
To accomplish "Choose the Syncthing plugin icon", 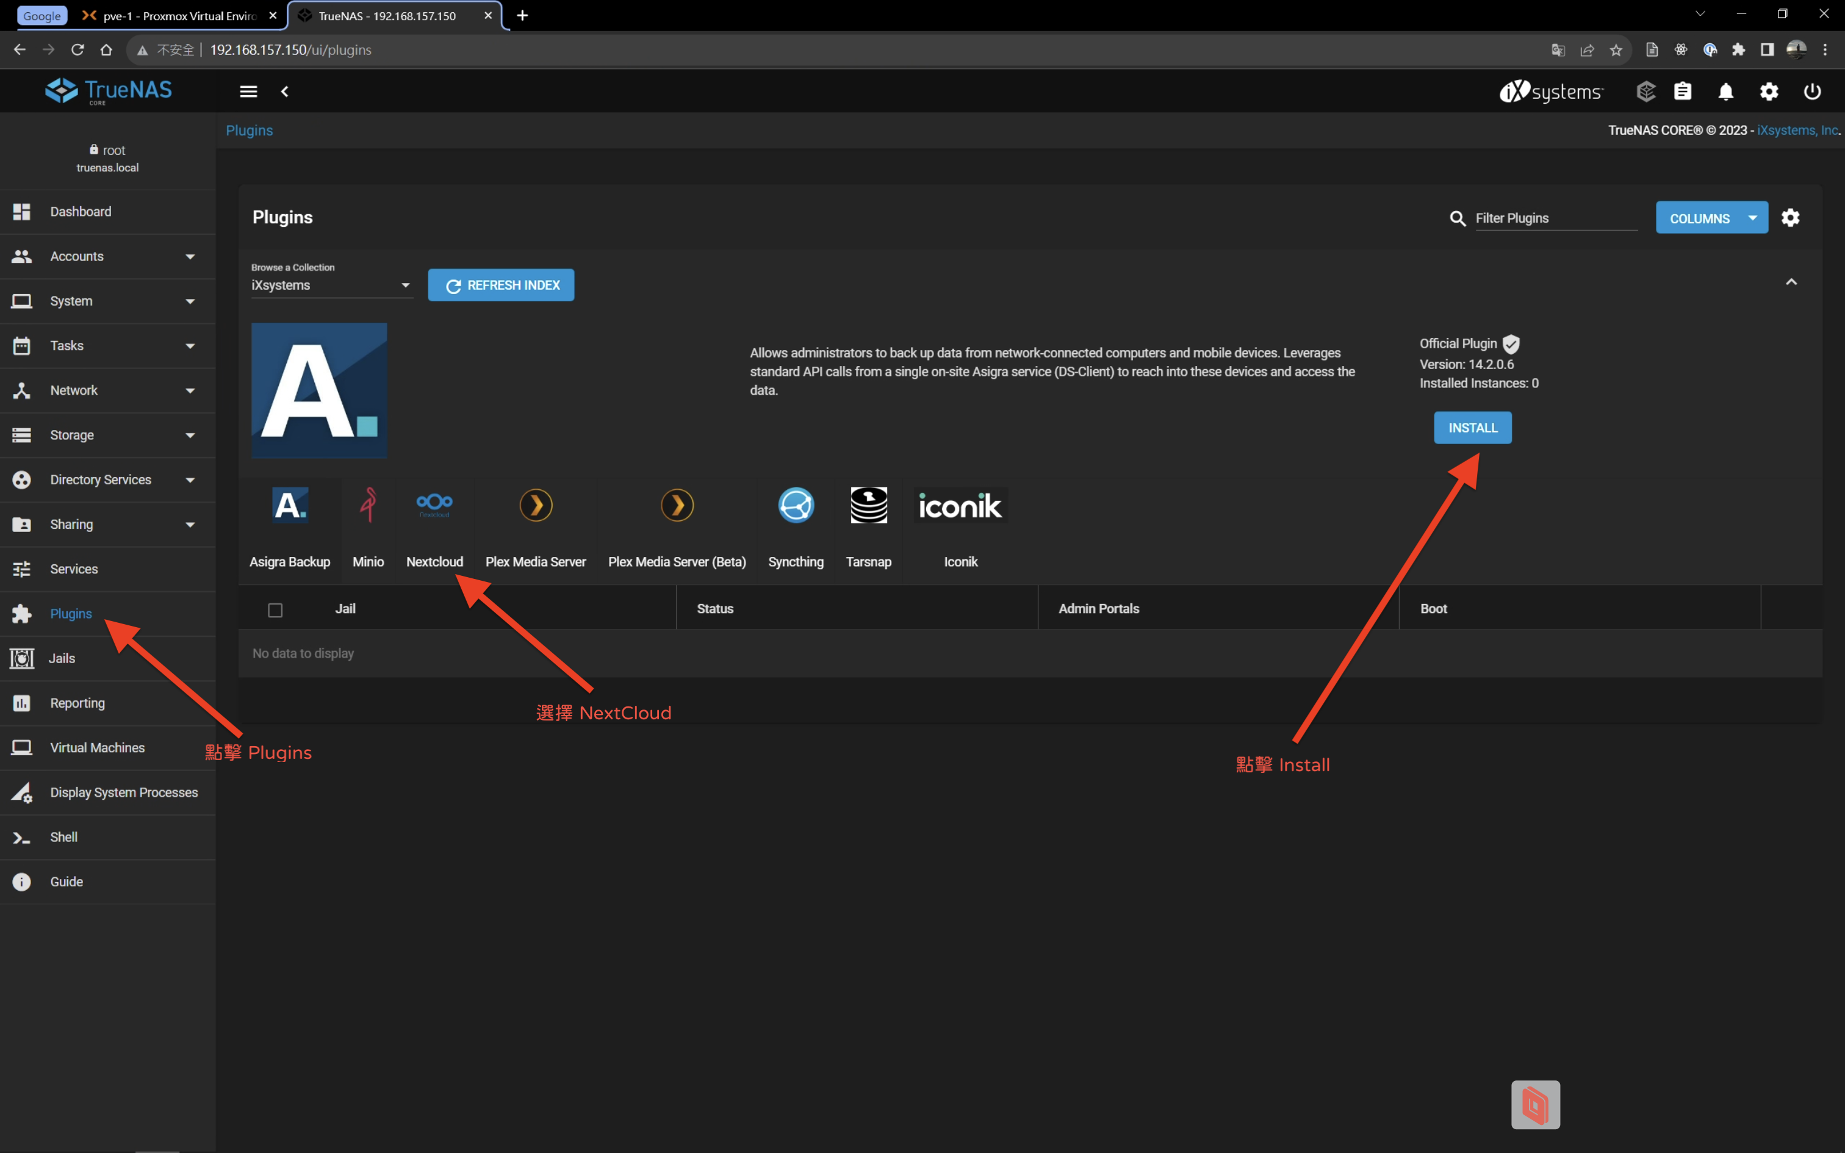I will point(795,506).
